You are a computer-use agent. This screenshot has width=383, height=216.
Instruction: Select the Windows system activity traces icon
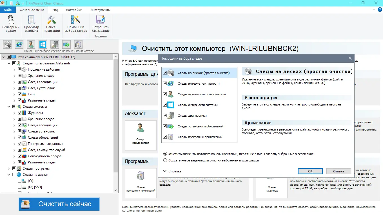43,44
